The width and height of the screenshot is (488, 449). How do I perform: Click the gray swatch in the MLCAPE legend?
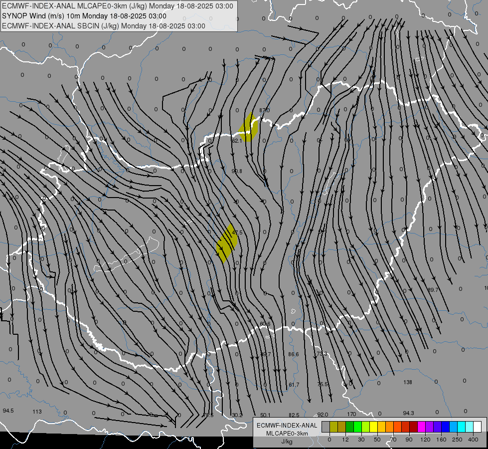click(x=326, y=427)
